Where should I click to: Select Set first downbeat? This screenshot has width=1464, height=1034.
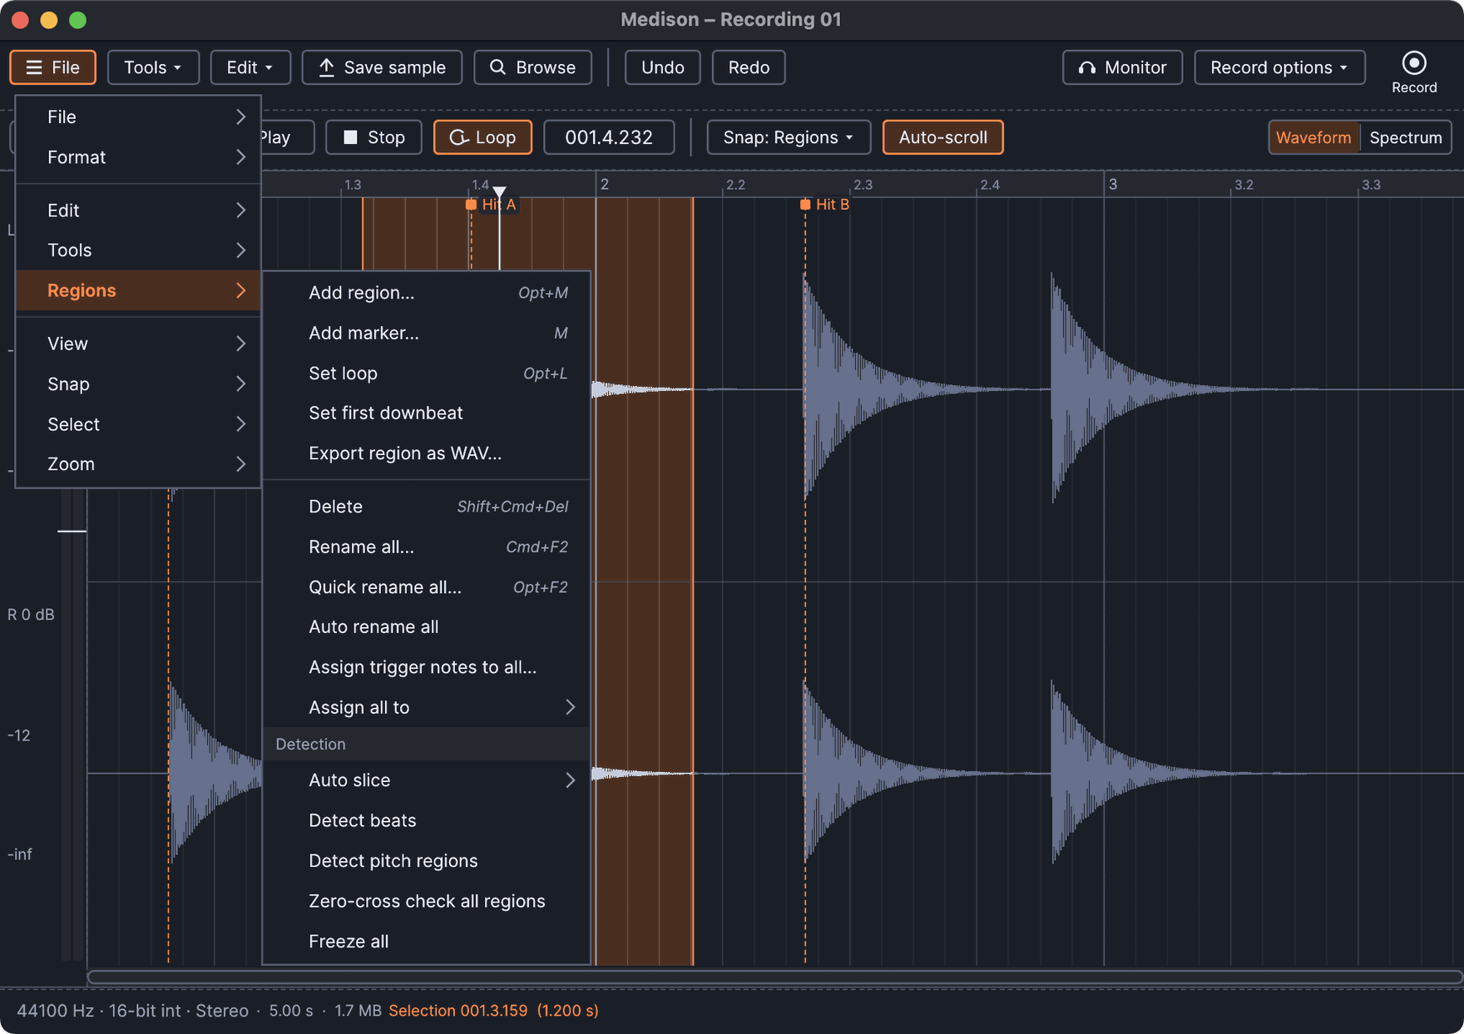coord(426,413)
